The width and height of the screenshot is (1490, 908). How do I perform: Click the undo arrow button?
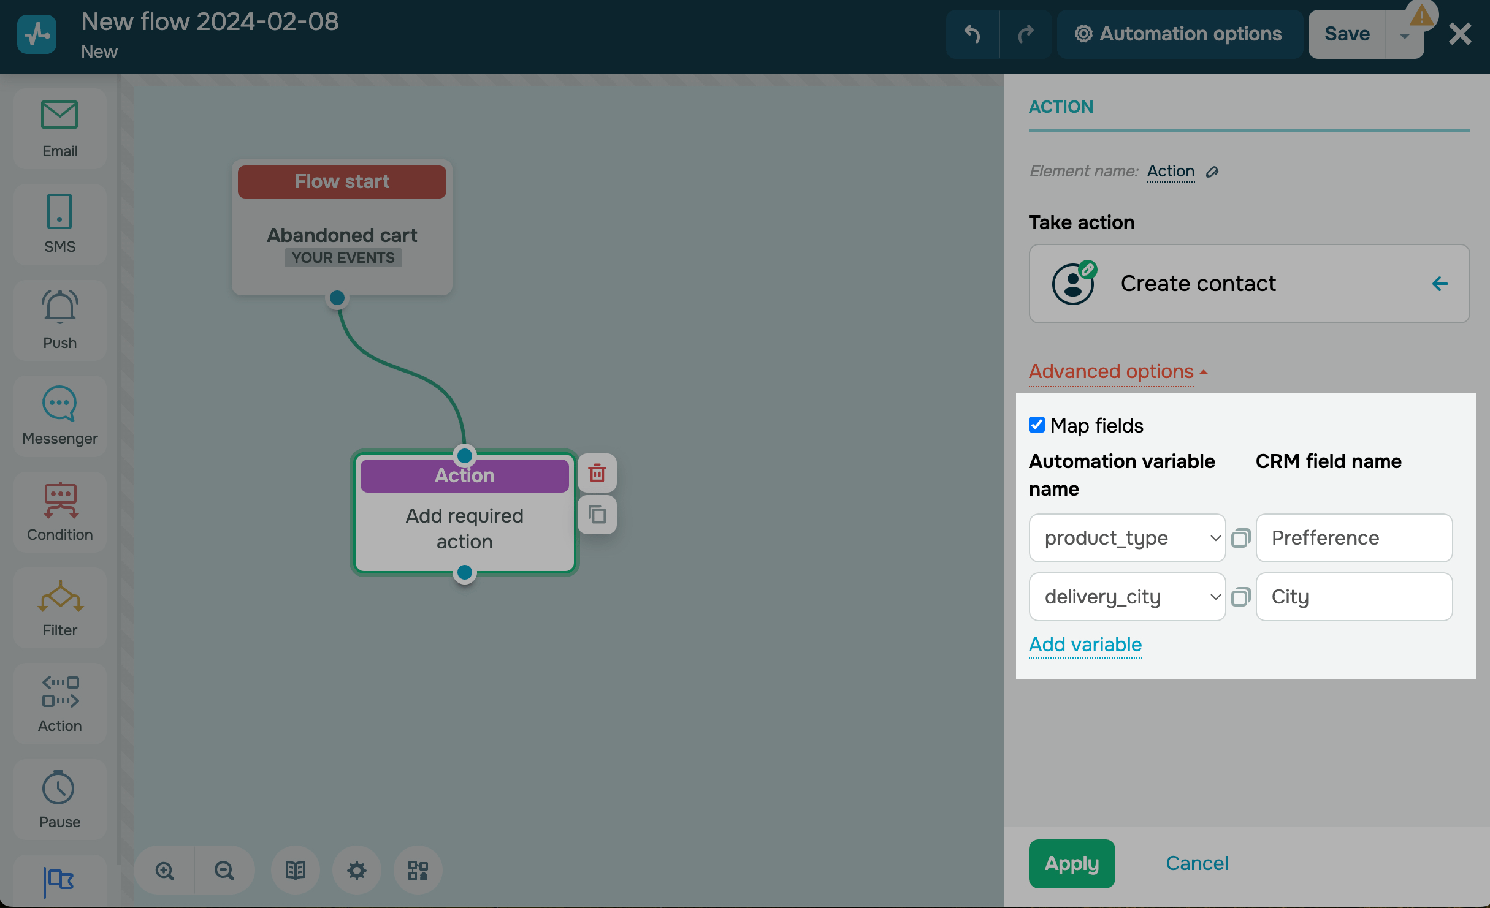[972, 34]
